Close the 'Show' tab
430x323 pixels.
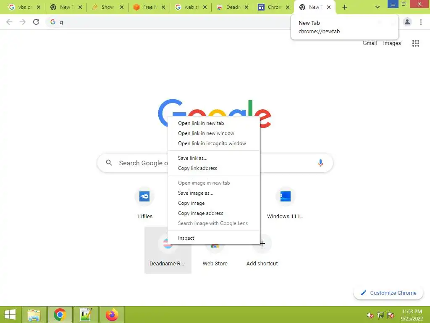122,7
